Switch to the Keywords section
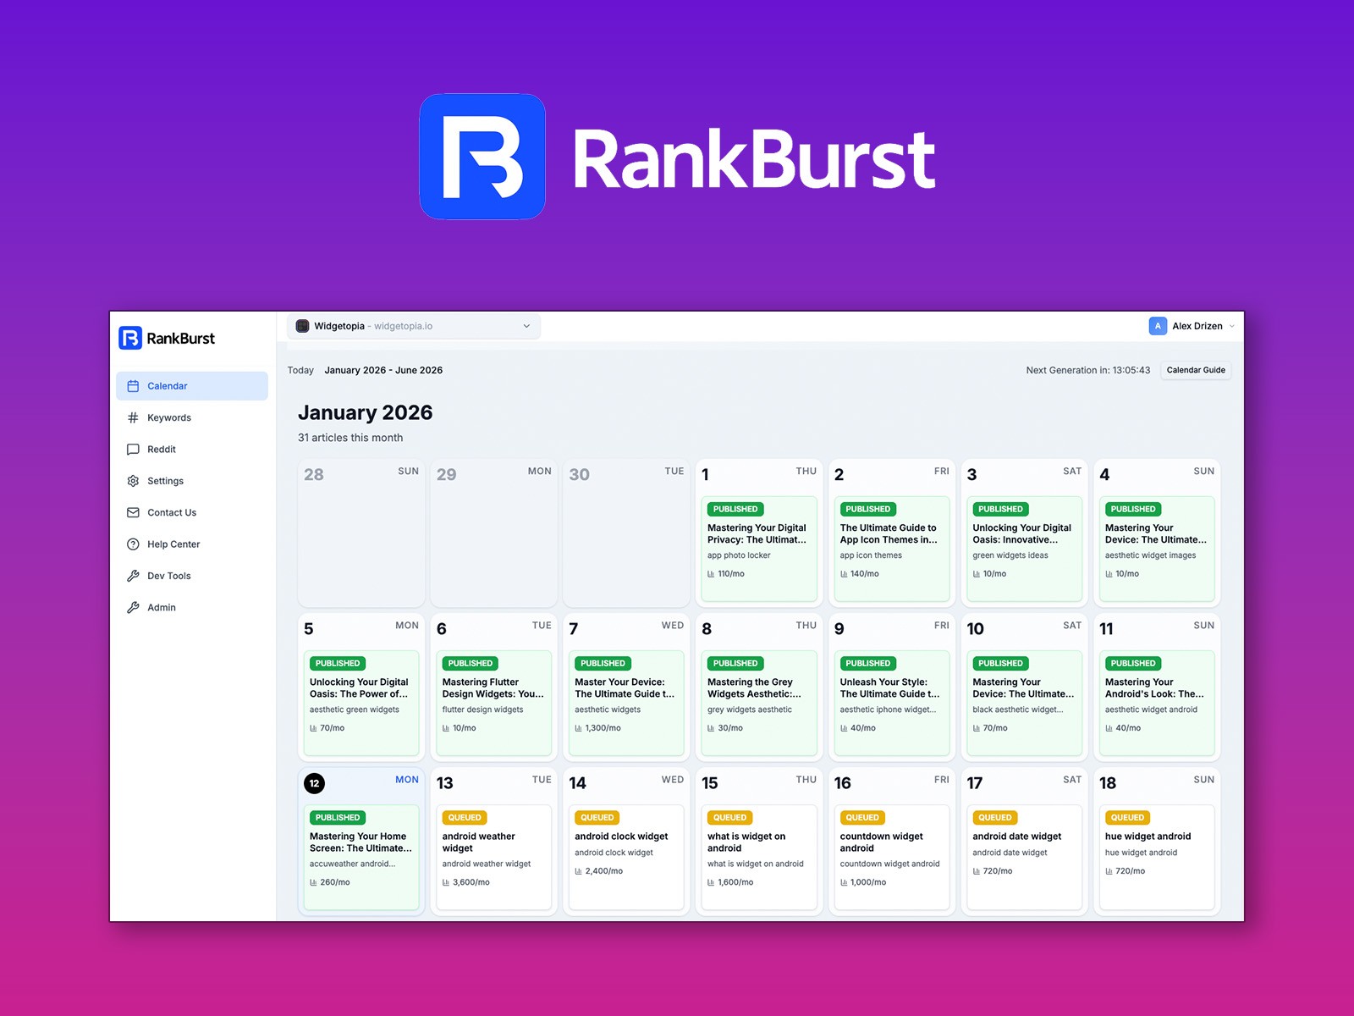The width and height of the screenshot is (1354, 1016). click(x=168, y=417)
